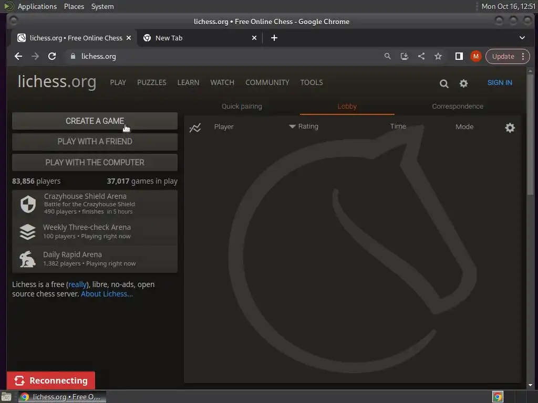Viewport: 538px width, 403px height.
Task: Click the browser forward arrow
Action: coord(35,56)
